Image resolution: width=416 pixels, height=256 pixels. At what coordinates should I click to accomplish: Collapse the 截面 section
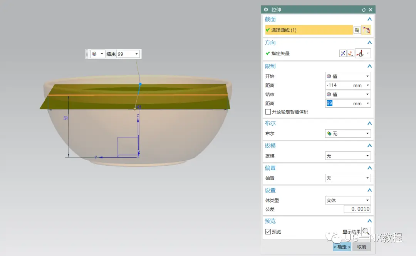(x=369, y=19)
